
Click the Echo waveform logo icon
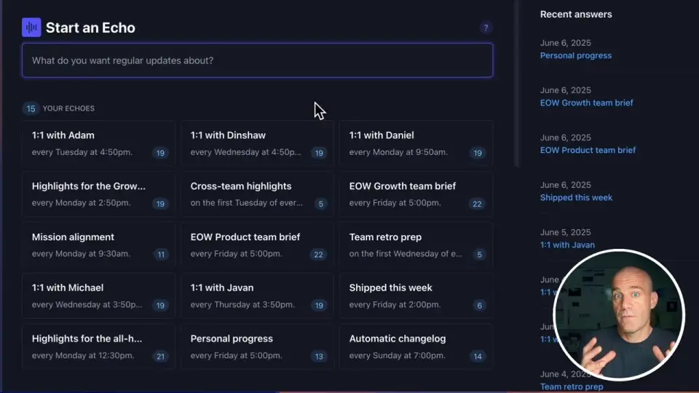(31, 28)
